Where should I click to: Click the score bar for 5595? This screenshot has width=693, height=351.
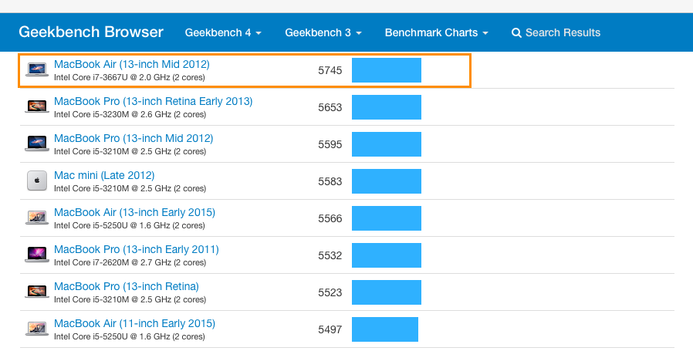click(x=387, y=144)
